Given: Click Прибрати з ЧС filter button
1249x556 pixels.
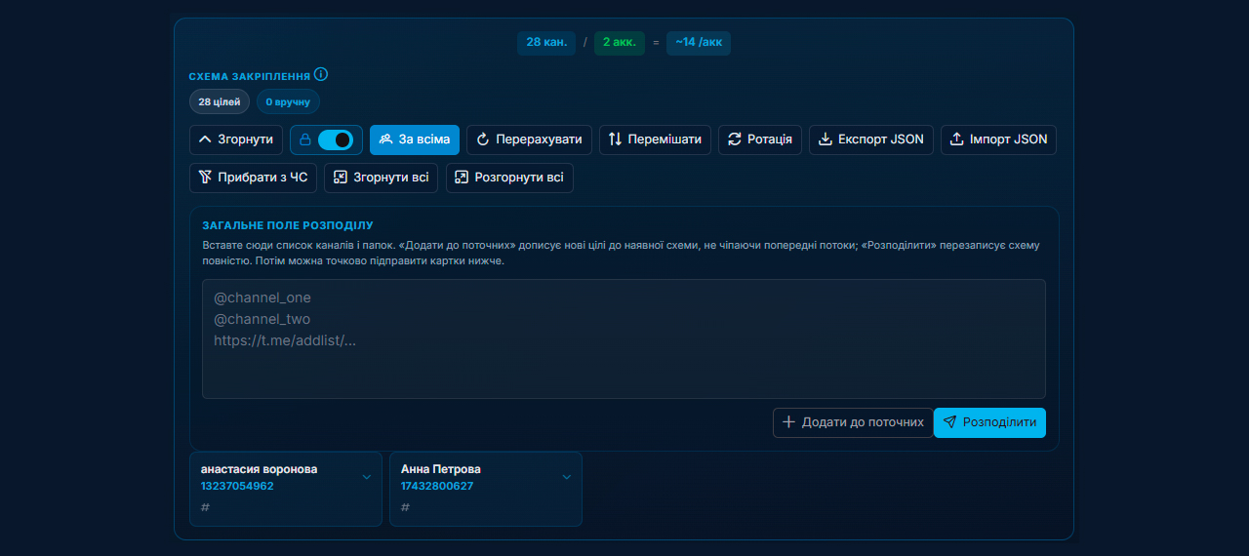Looking at the screenshot, I should [x=253, y=178].
